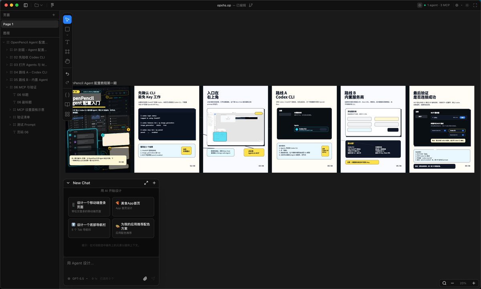Expand the 验证清单 layer
Image resolution: width=481 pixels, height=289 pixels.
10,117
